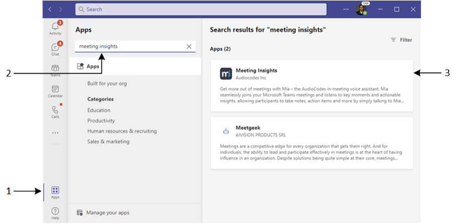Select the Apps icon in sidebar
The width and height of the screenshot is (456, 224).
55,192
